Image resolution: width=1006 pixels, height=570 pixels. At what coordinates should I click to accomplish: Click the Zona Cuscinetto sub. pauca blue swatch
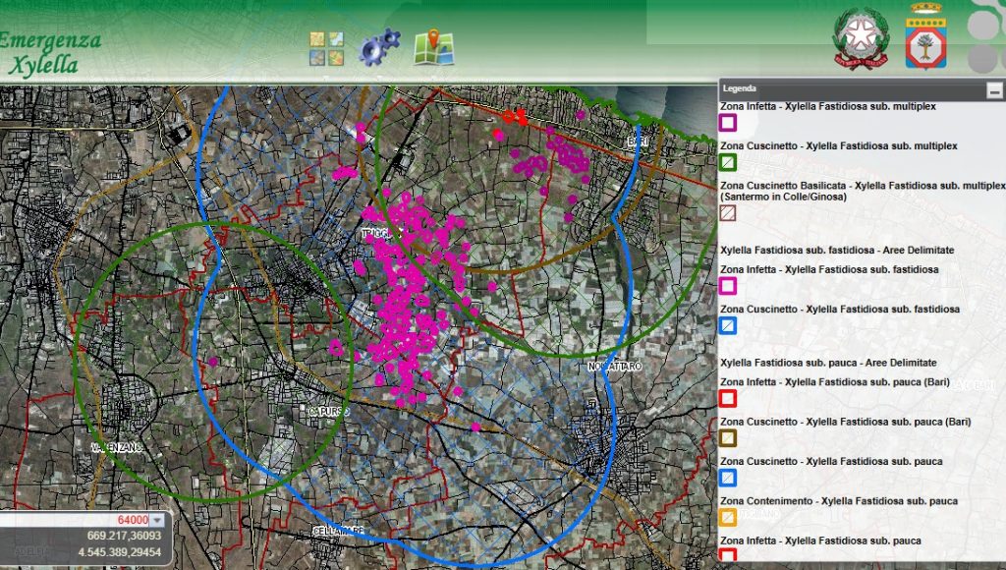coord(728,478)
